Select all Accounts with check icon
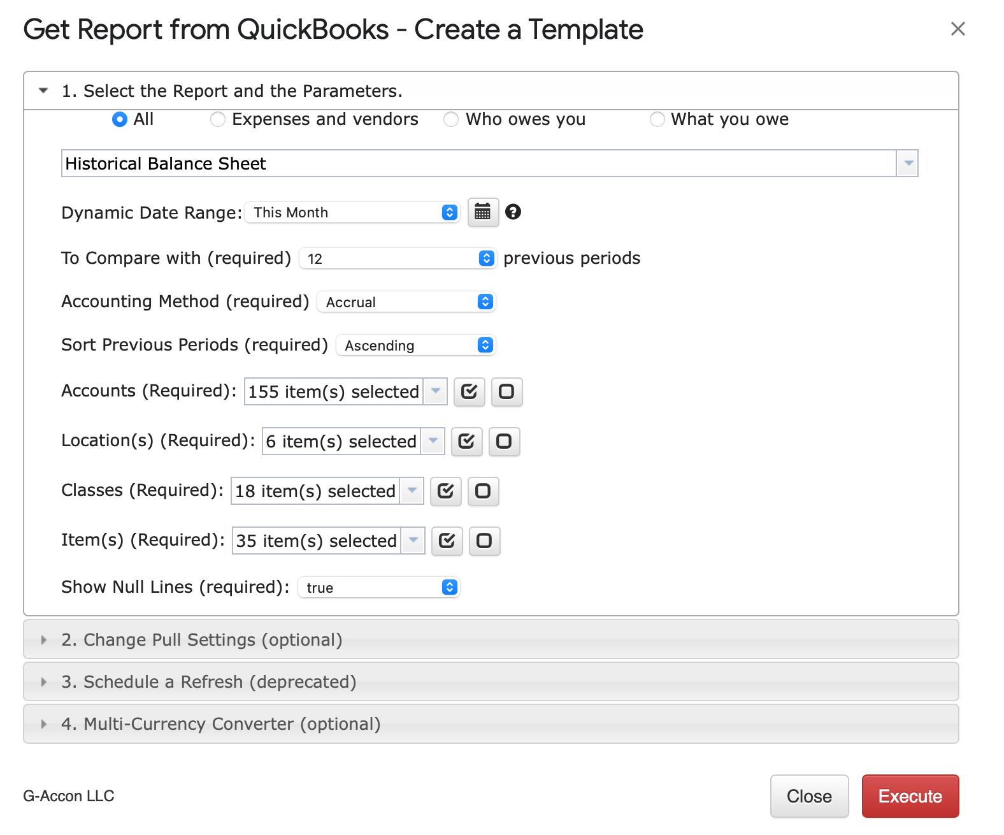 click(x=470, y=391)
